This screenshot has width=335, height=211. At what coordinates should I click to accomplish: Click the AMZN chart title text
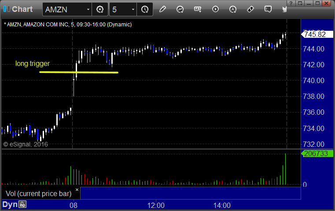point(68,25)
